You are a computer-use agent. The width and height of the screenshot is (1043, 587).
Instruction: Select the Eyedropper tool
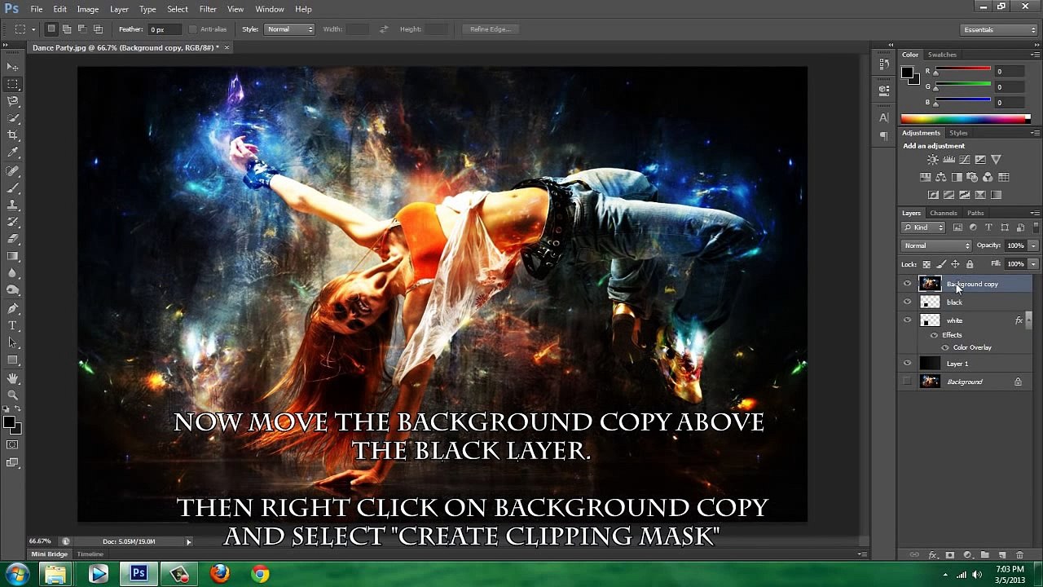click(x=13, y=152)
